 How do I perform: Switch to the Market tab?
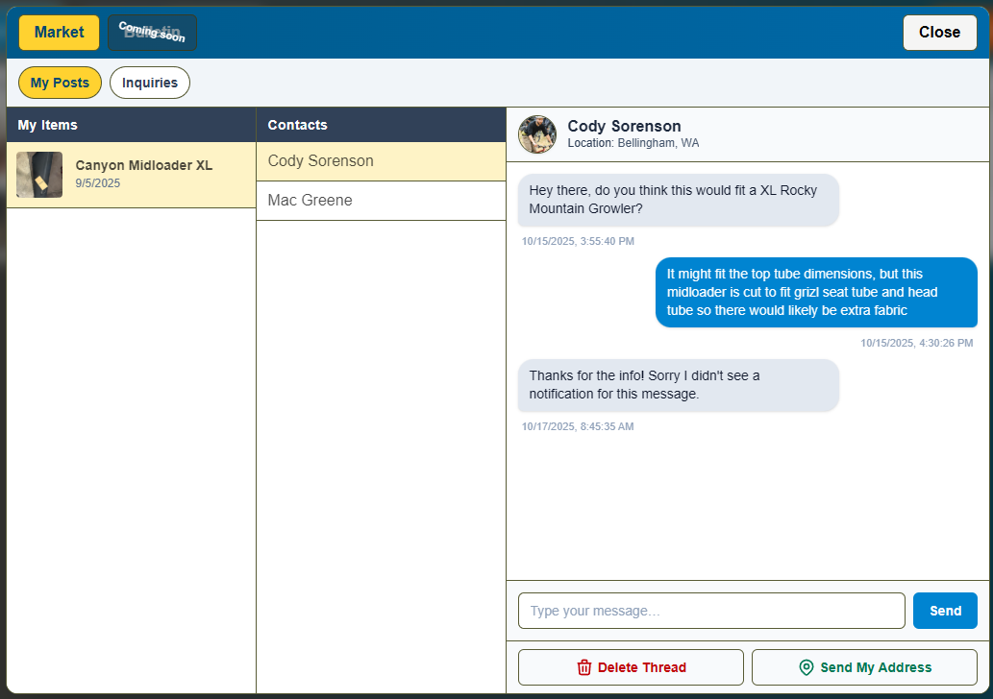[59, 32]
